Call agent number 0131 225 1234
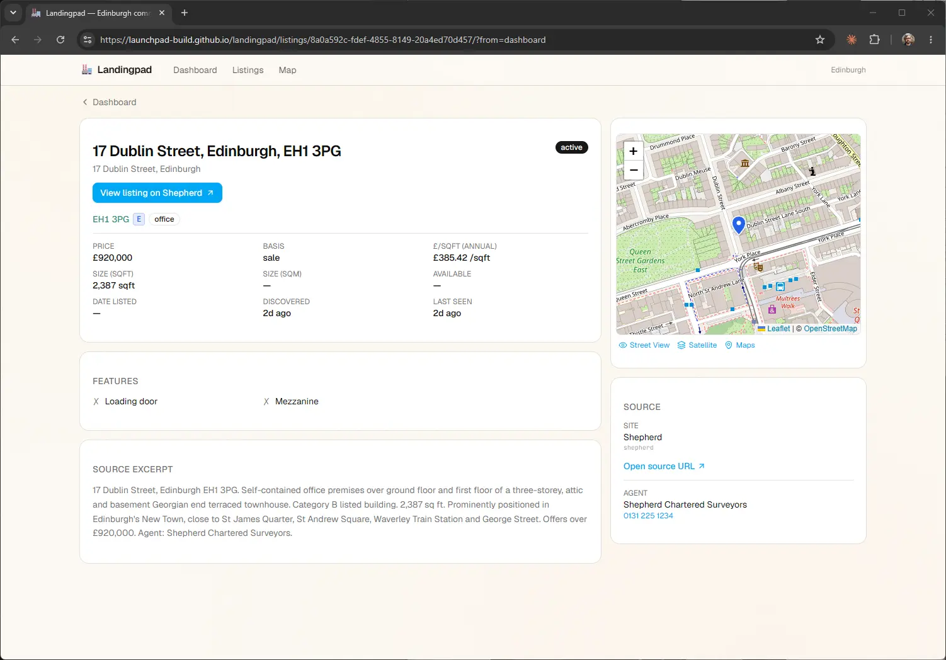The image size is (946, 660). coord(648,516)
